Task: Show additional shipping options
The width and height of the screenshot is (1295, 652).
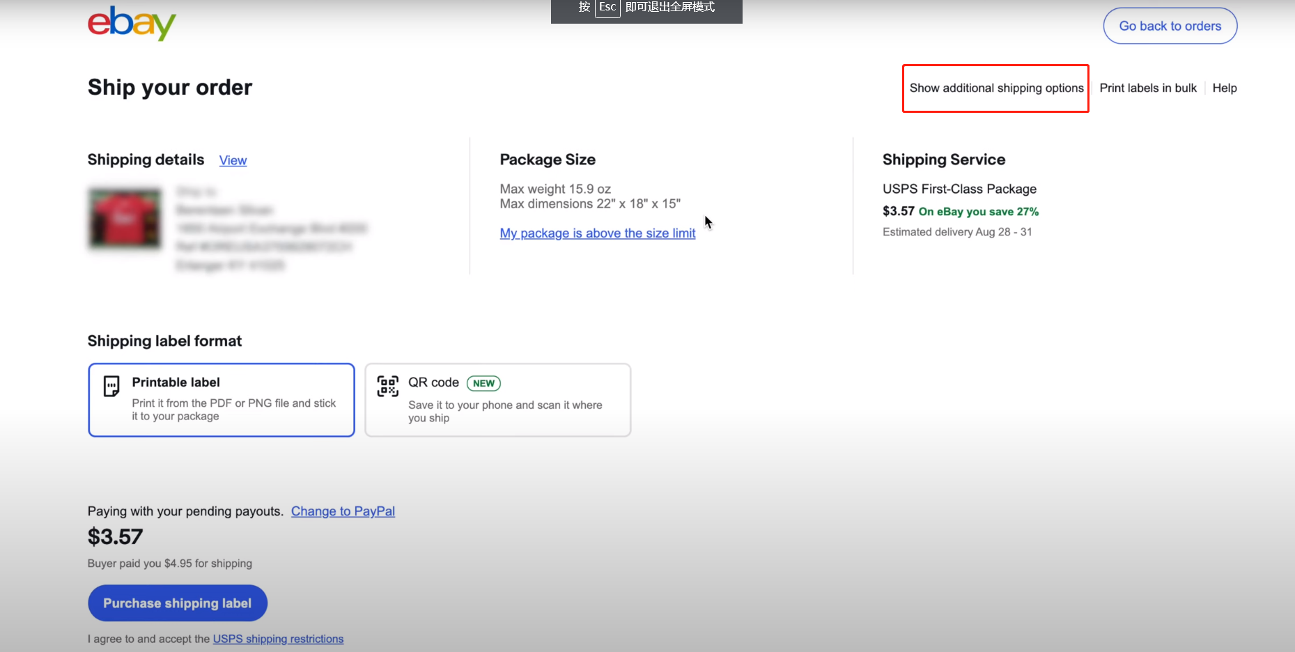Action: tap(996, 88)
